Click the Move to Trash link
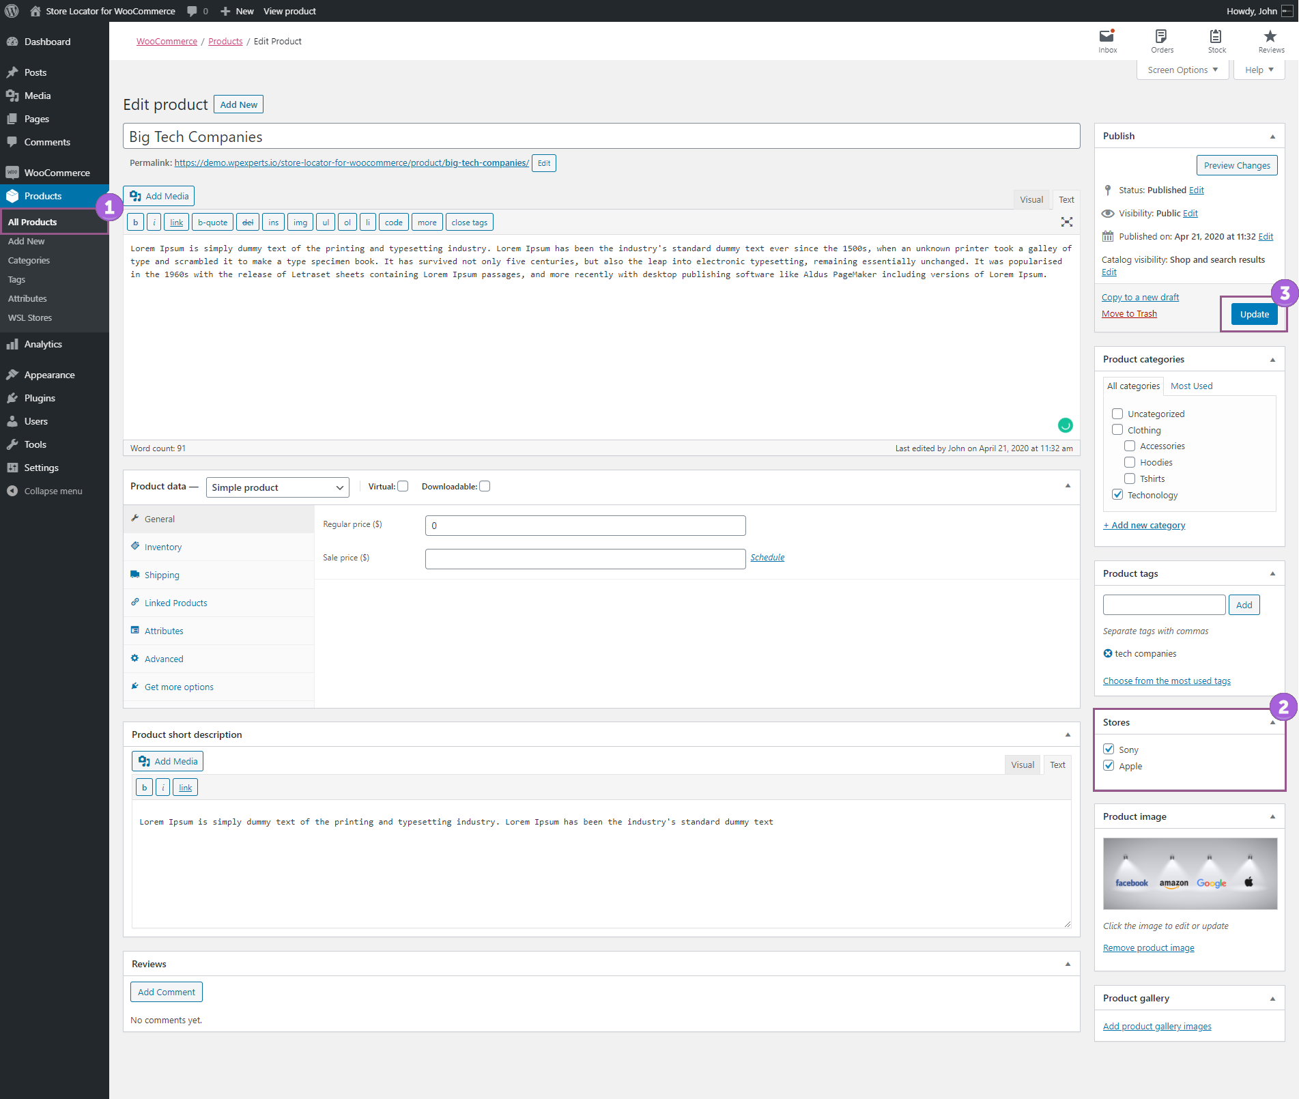Image resolution: width=1299 pixels, height=1099 pixels. (x=1128, y=313)
